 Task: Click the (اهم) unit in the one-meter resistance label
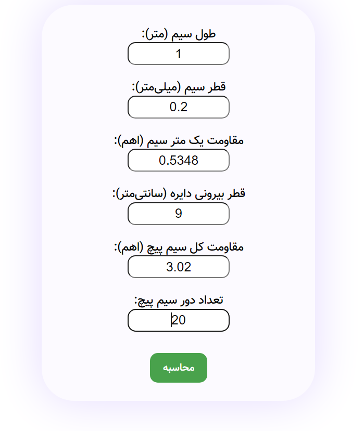[131, 141]
